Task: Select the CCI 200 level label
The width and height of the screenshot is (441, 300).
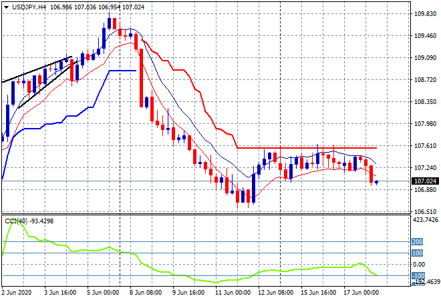Action: click(x=418, y=242)
